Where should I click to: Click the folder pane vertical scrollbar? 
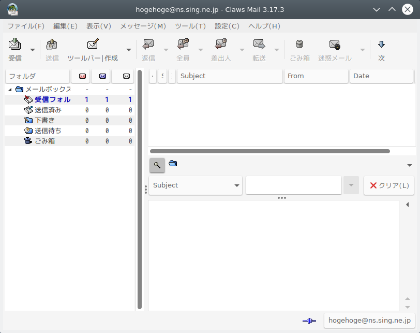140,190
